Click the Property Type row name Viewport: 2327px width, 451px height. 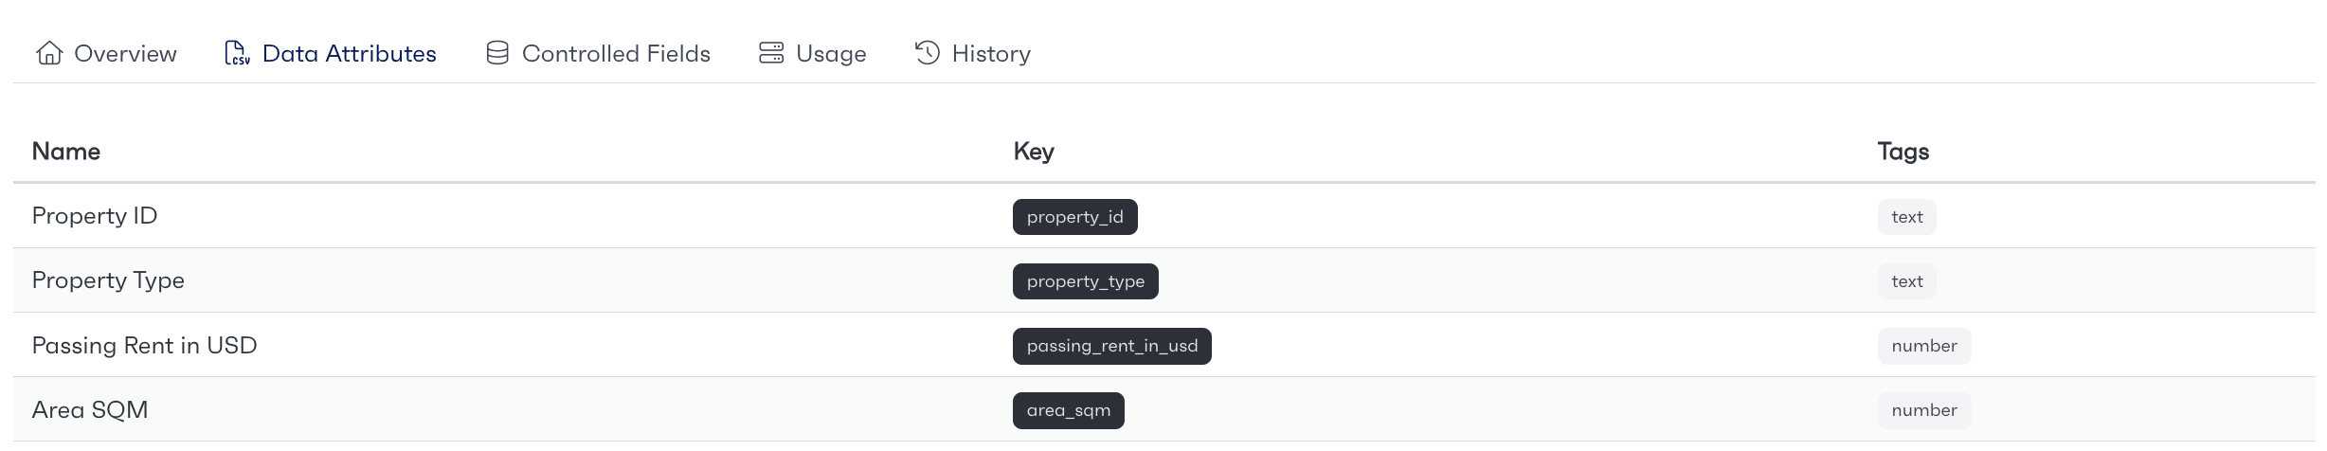pyautogui.click(x=108, y=281)
